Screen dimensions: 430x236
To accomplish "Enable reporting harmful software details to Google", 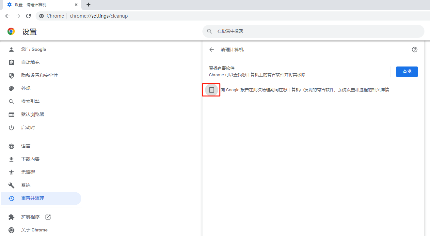I will point(212,90).
